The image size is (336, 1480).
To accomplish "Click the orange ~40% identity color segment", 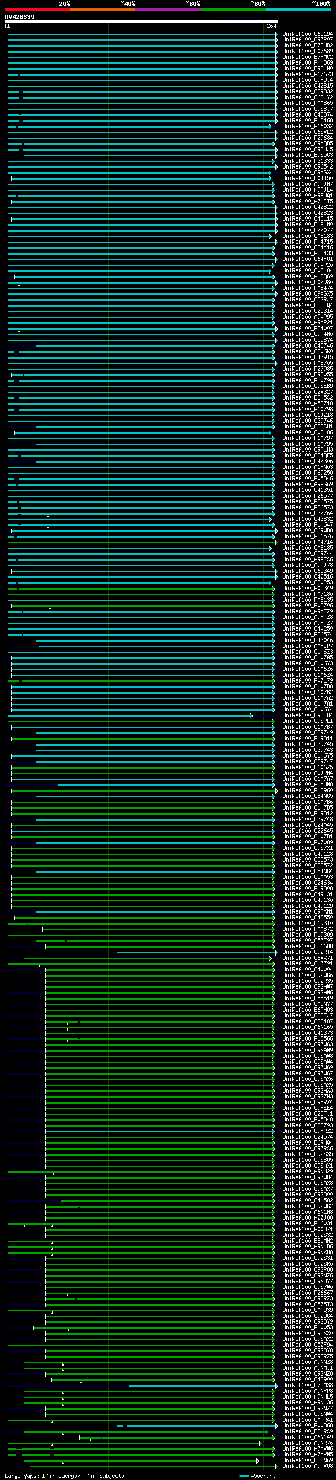I will pos(103,9).
